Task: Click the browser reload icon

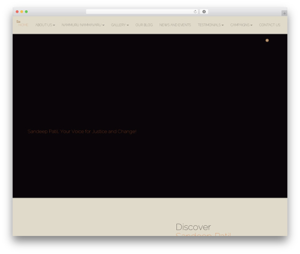Action: pos(195,12)
